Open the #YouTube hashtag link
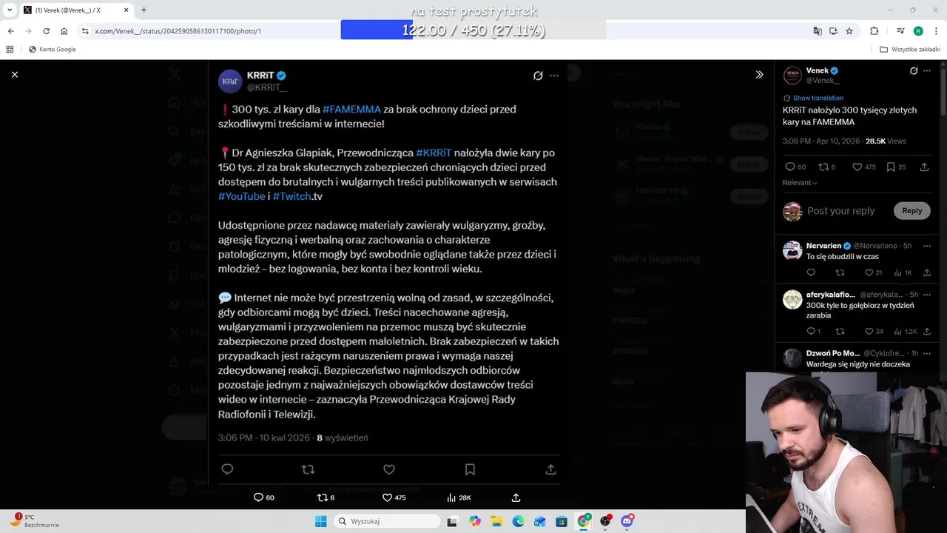Screen dimensions: 947x533 coord(241,196)
